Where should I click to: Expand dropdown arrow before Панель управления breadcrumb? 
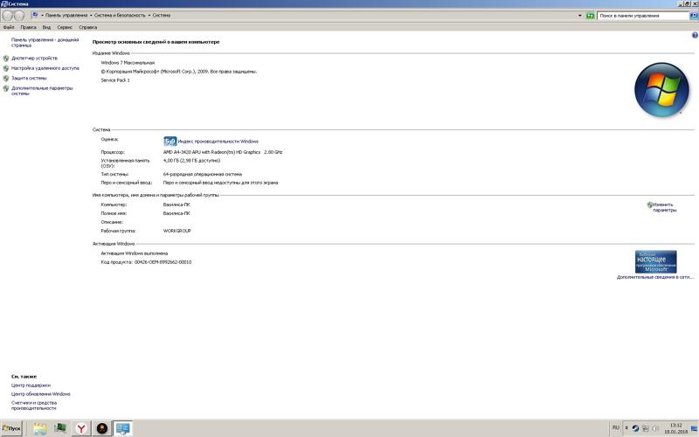click(x=42, y=16)
